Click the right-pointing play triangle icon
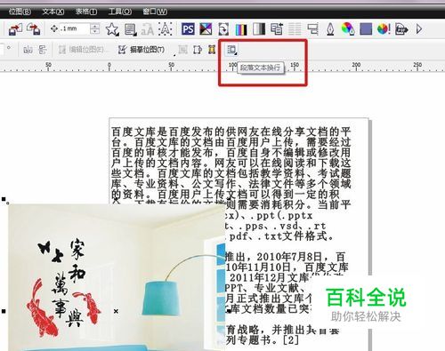This screenshot has width=445, height=351. (x=419, y=29)
